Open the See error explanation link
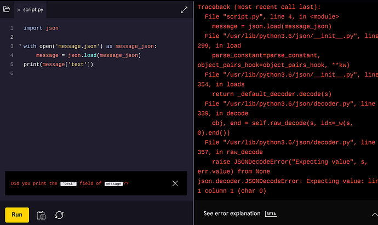This screenshot has height=225, width=378. 232,214
